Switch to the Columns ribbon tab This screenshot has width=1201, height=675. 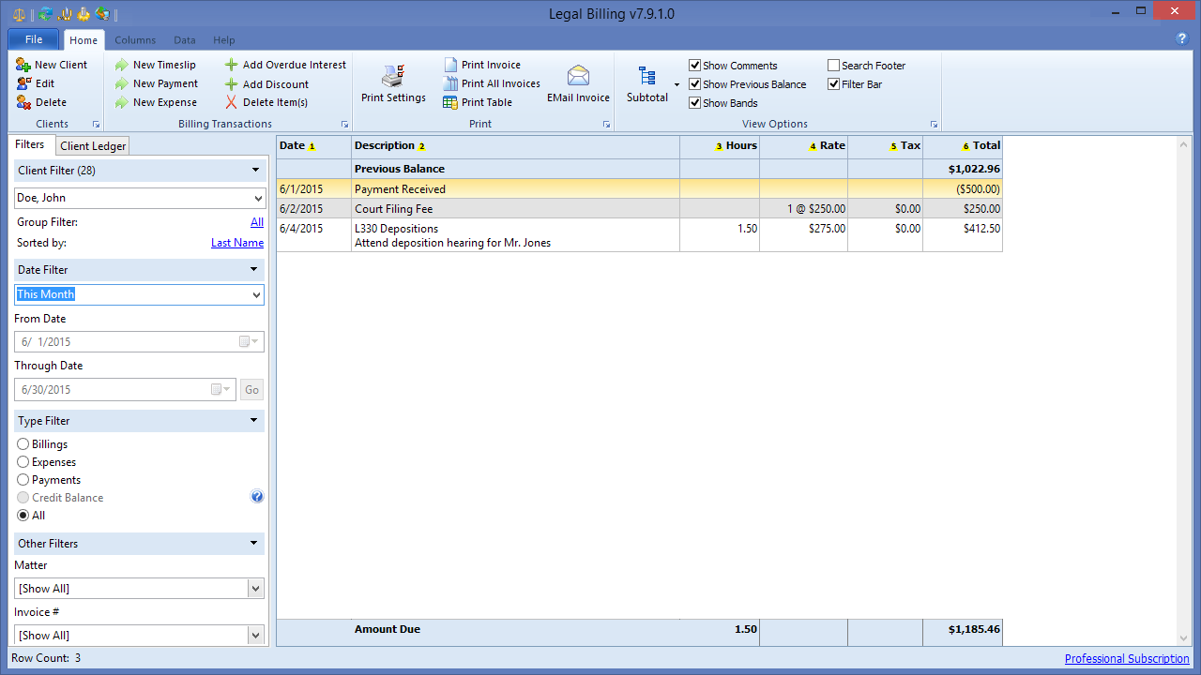point(135,40)
